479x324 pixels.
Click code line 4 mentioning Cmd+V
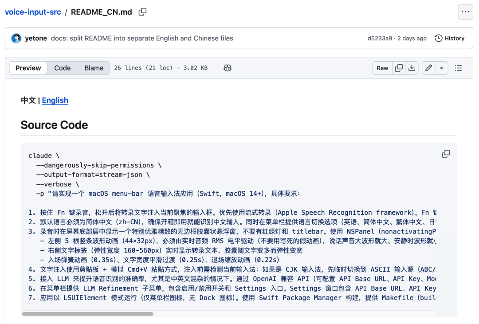click(232, 269)
